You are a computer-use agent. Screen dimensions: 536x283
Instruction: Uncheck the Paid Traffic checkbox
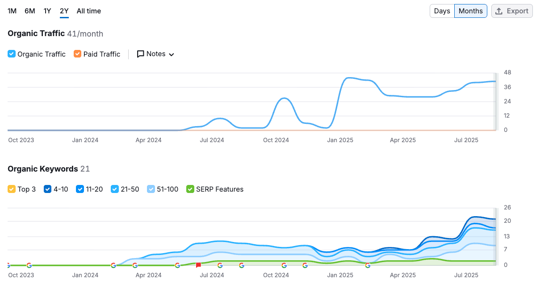[77, 53]
